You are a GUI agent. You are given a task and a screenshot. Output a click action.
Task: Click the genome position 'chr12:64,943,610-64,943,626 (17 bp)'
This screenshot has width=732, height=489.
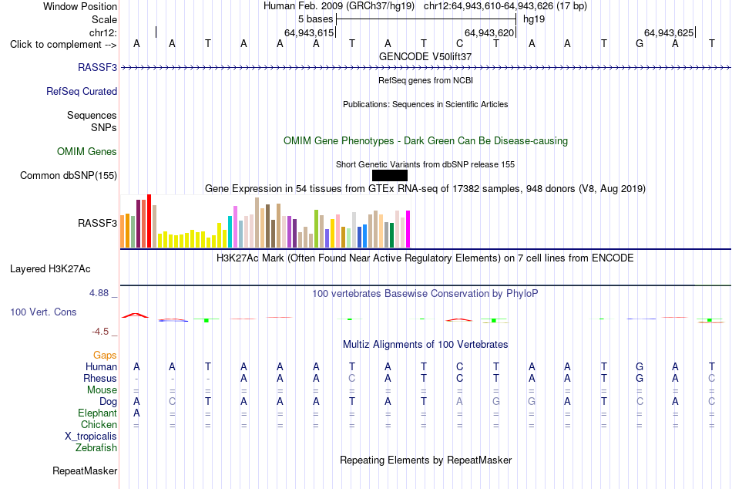505,6
